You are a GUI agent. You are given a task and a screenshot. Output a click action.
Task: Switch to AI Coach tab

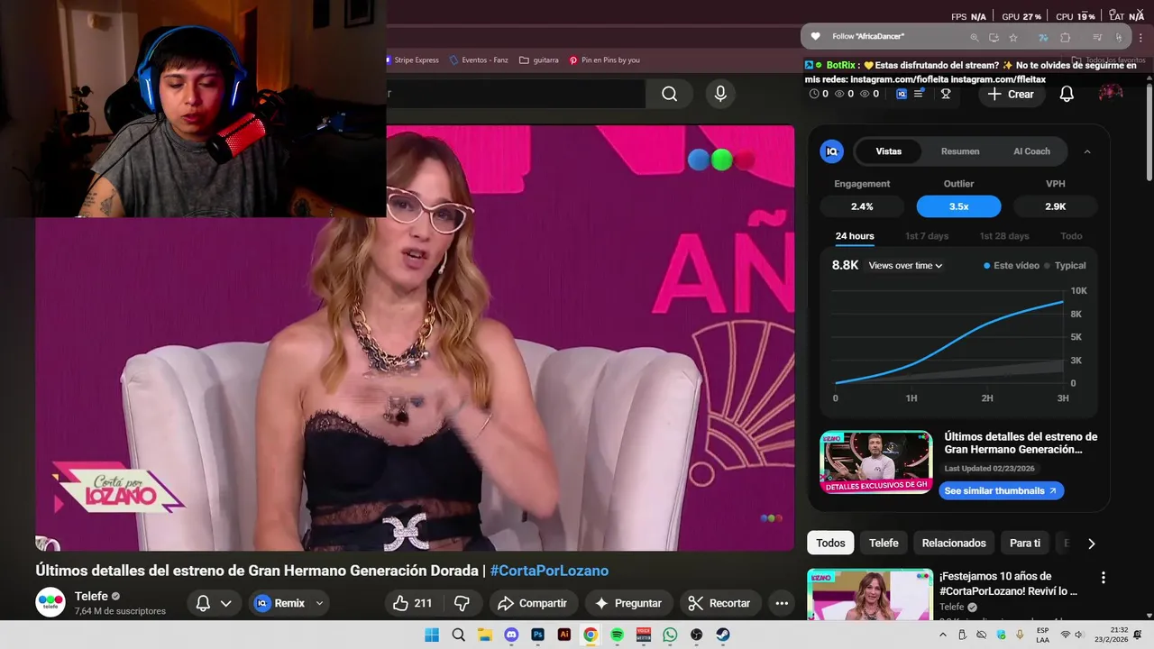click(1031, 151)
